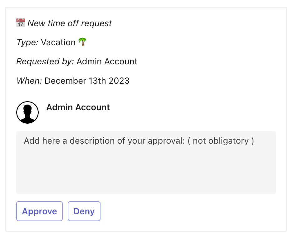Click the "Requested by:" label
This screenshot has height=238, width=294.
[45, 62]
